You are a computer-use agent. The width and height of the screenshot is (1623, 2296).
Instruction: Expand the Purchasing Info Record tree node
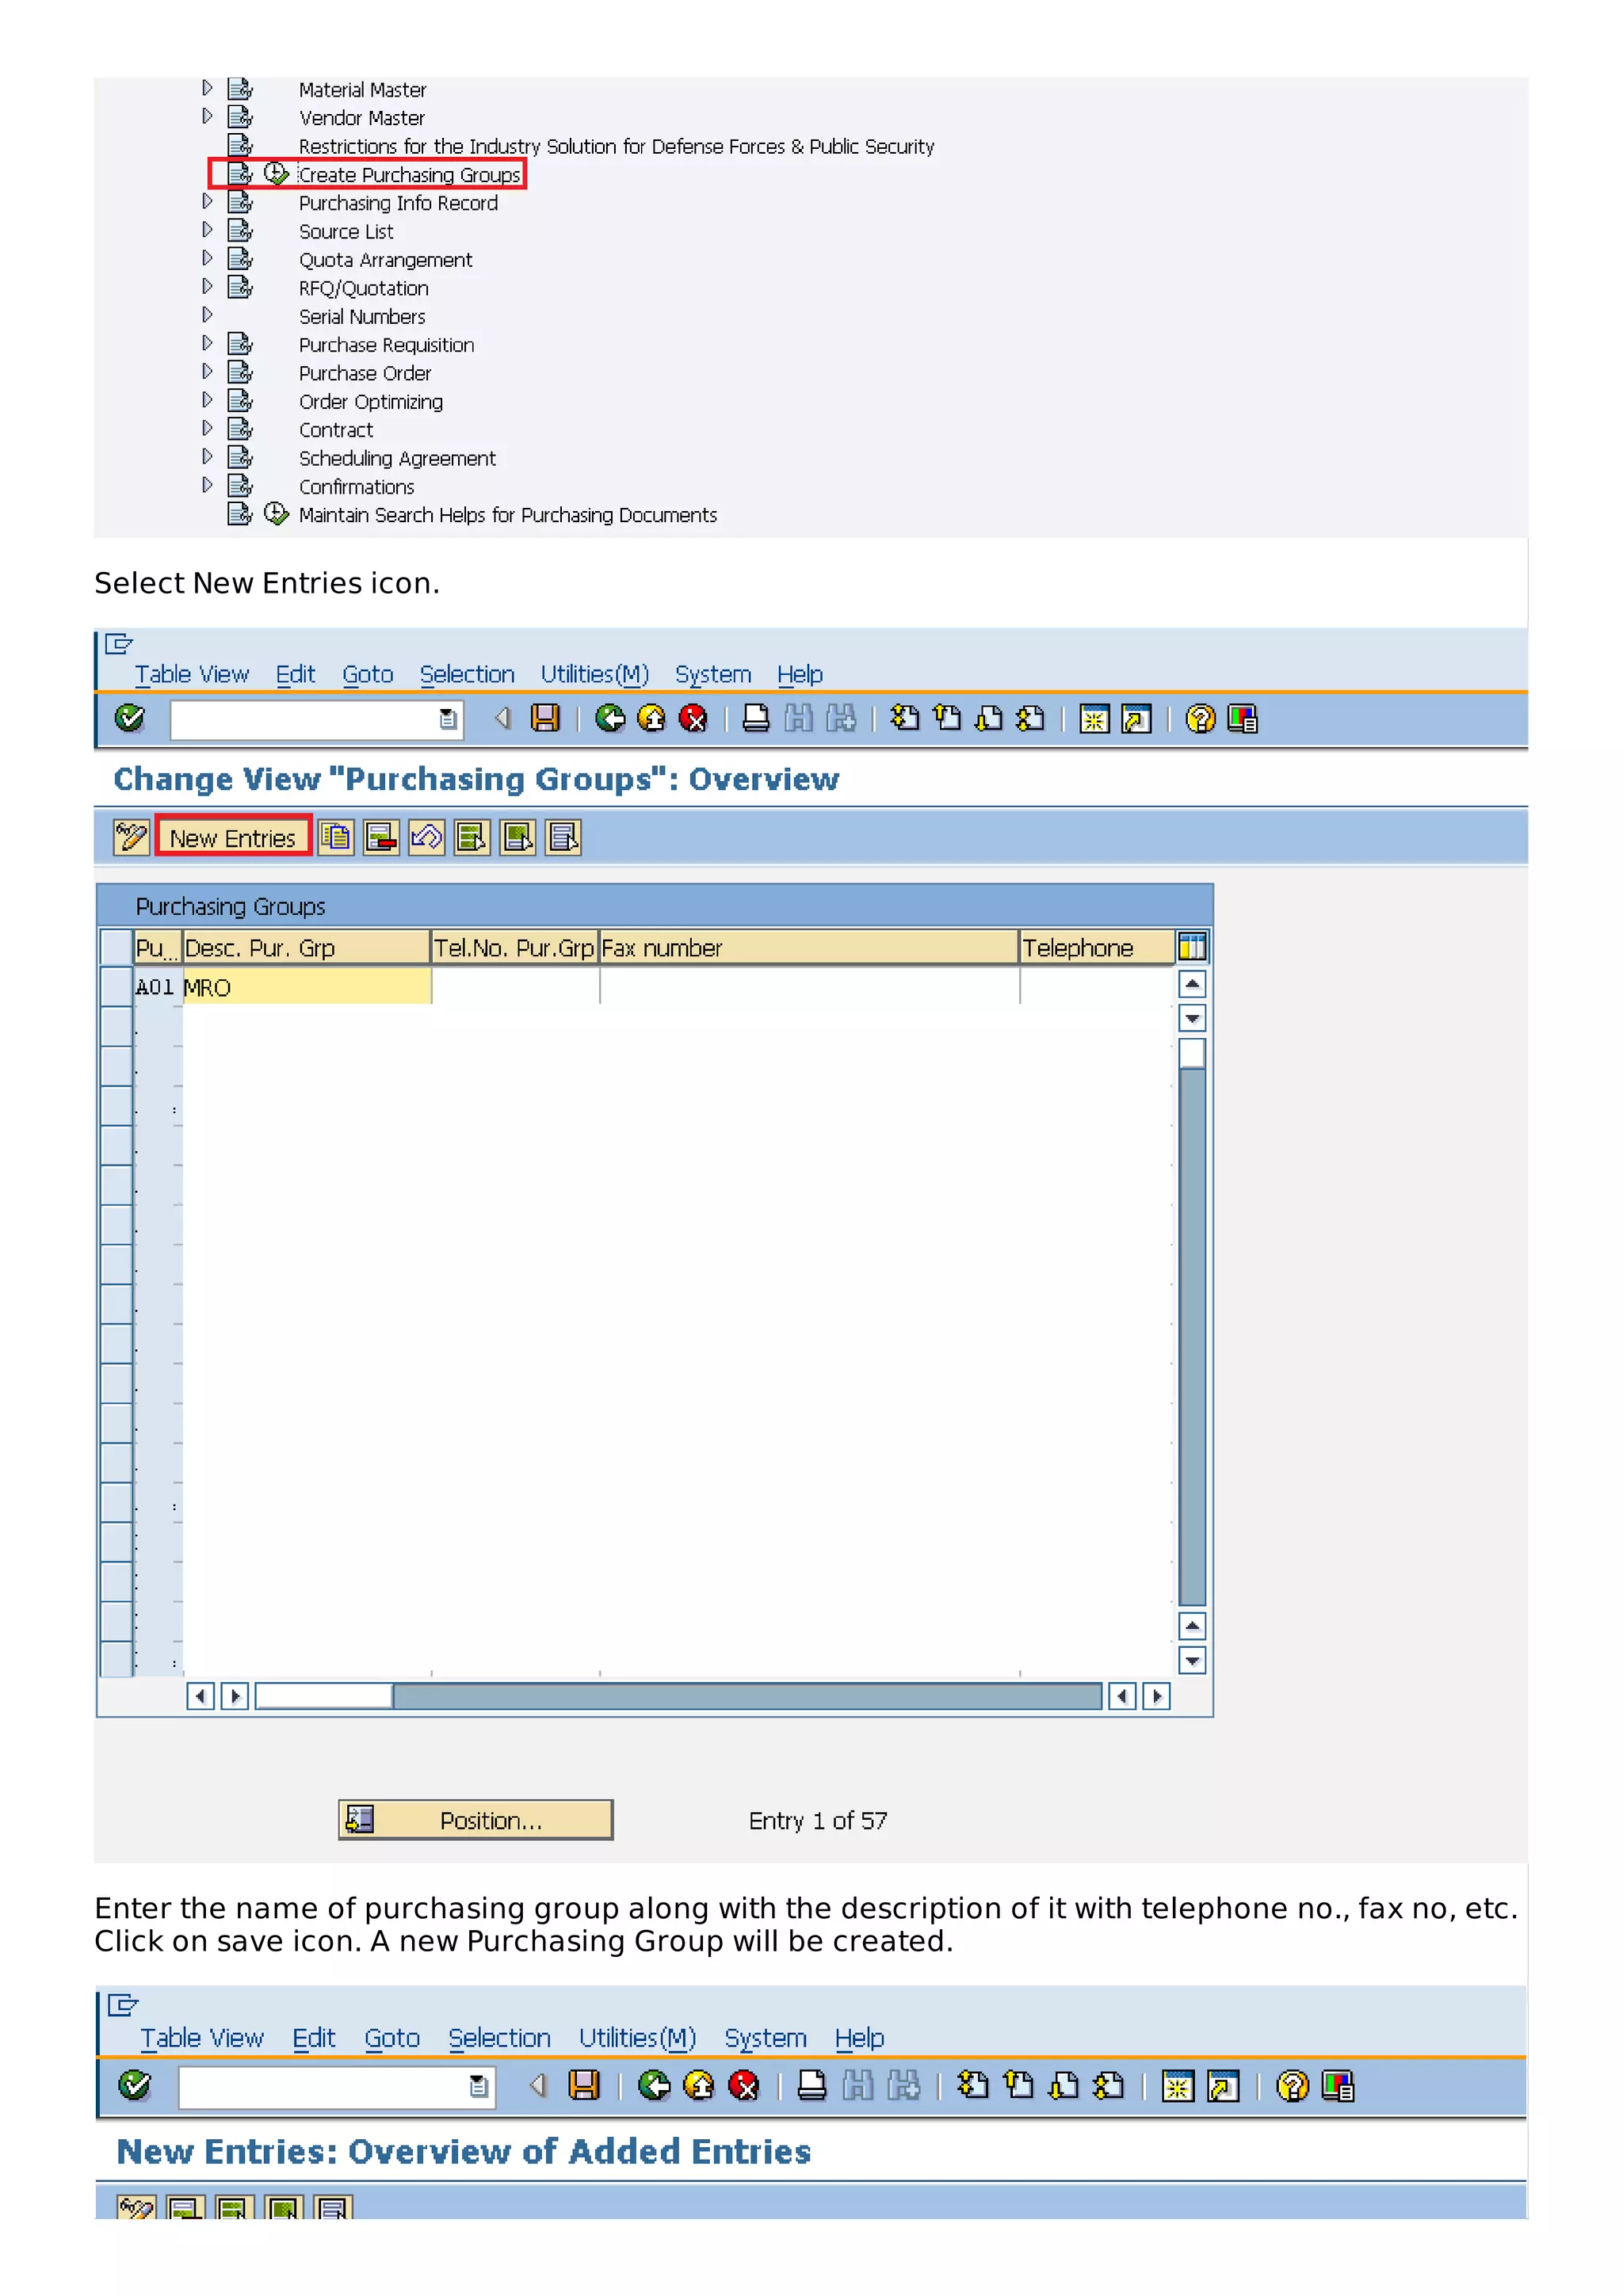(x=207, y=202)
